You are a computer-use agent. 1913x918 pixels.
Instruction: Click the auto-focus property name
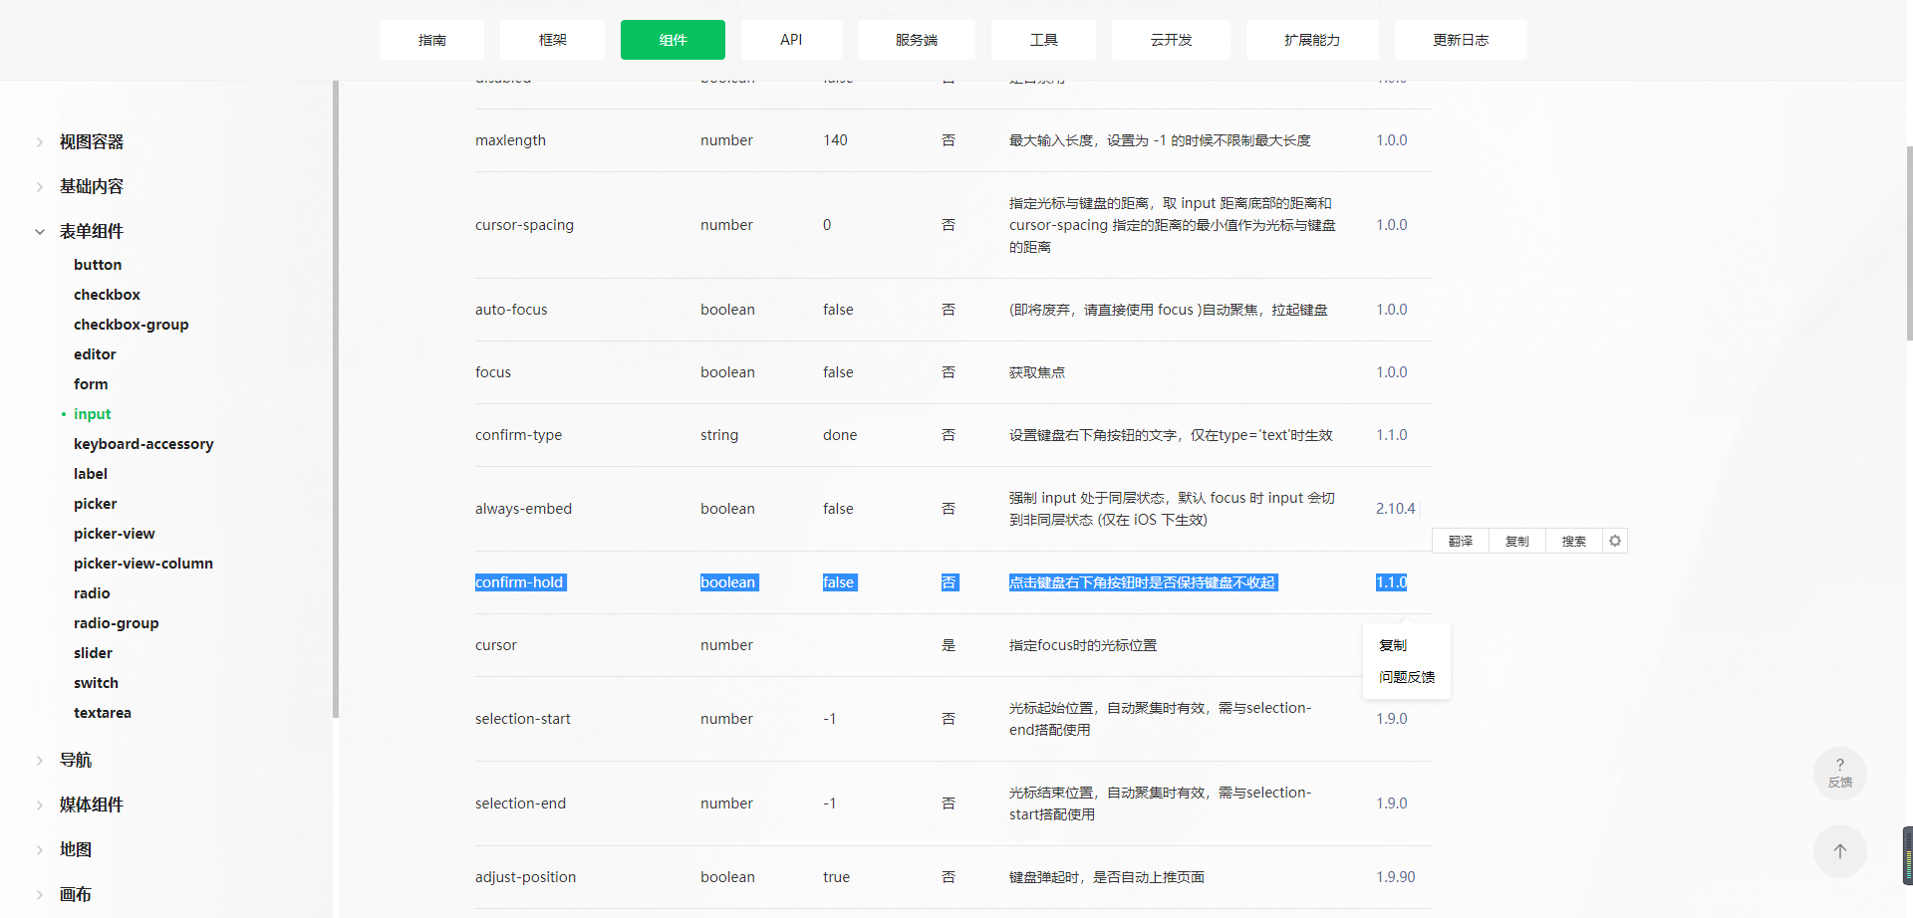point(511,310)
